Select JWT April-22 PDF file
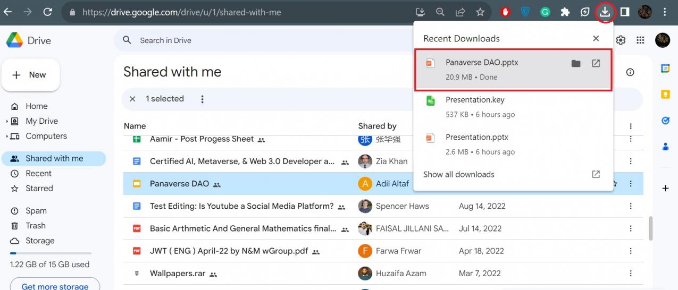678x290 pixels. coord(383,251)
